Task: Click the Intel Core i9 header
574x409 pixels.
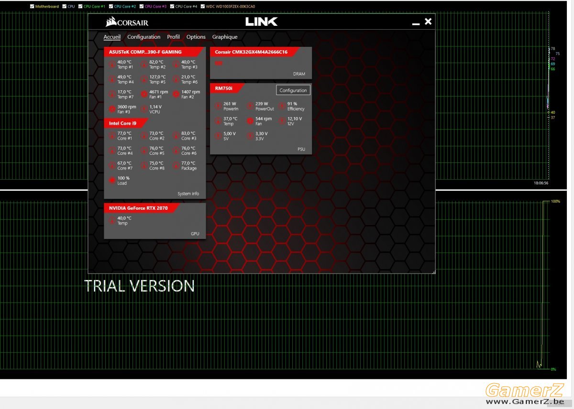Action: (126, 123)
